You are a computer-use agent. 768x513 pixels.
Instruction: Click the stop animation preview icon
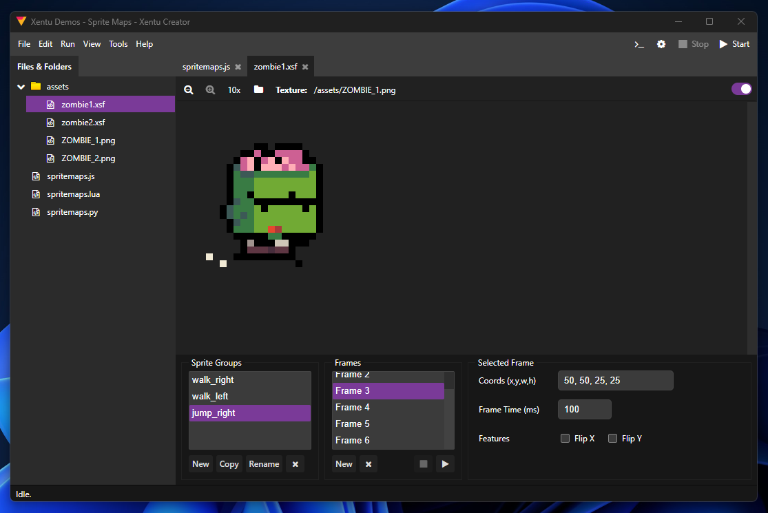(x=423, y=463)
